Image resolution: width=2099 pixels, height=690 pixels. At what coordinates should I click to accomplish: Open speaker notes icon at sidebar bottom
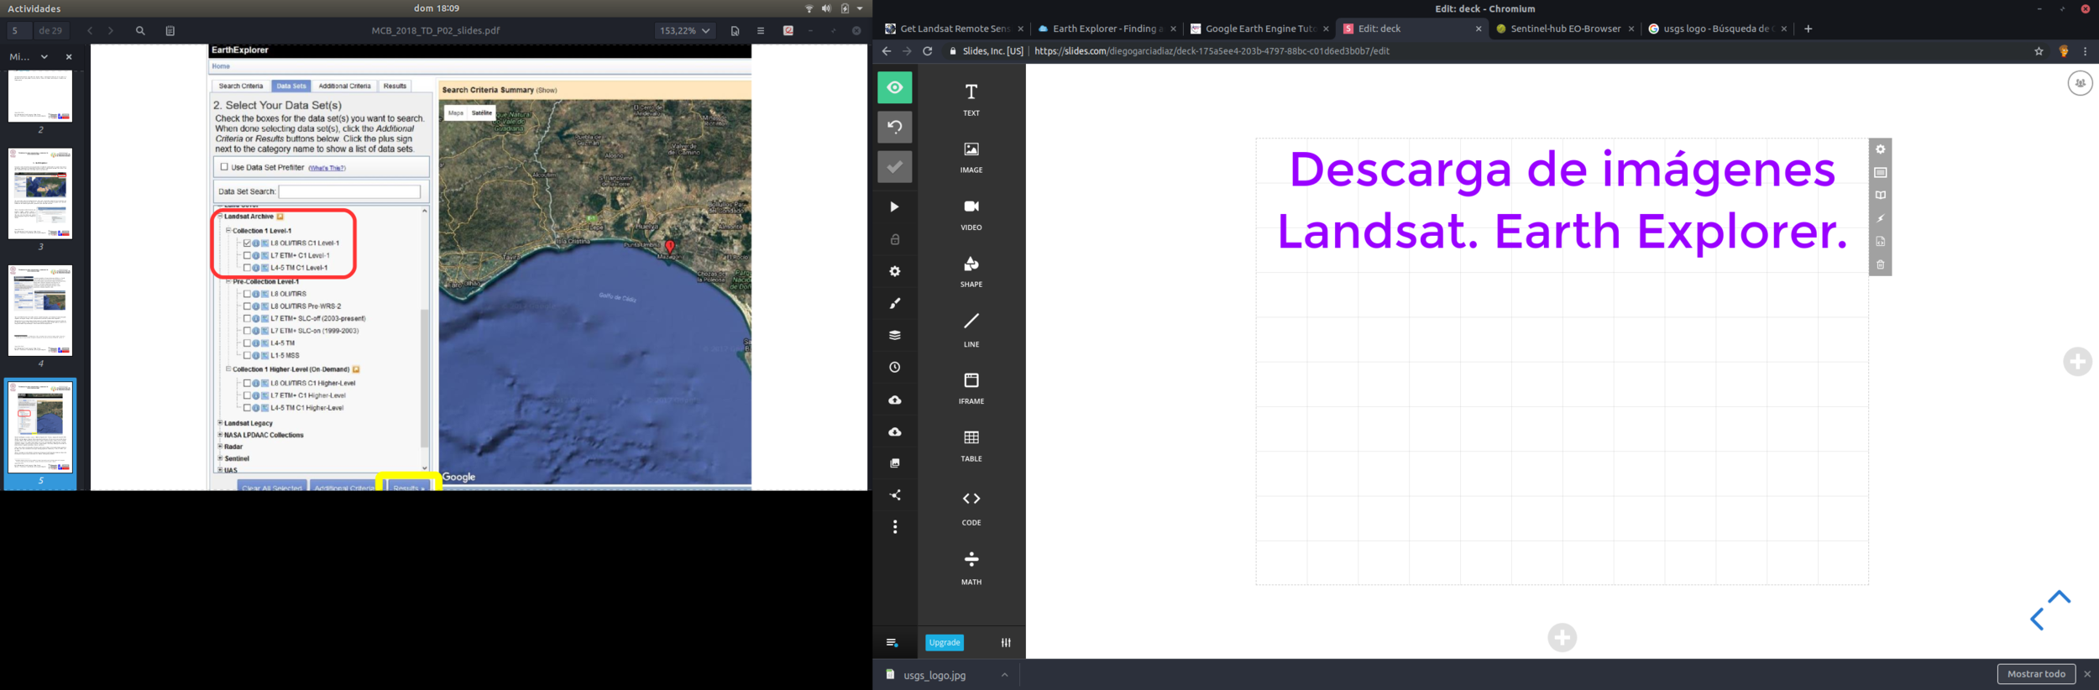tap(892, 642)
